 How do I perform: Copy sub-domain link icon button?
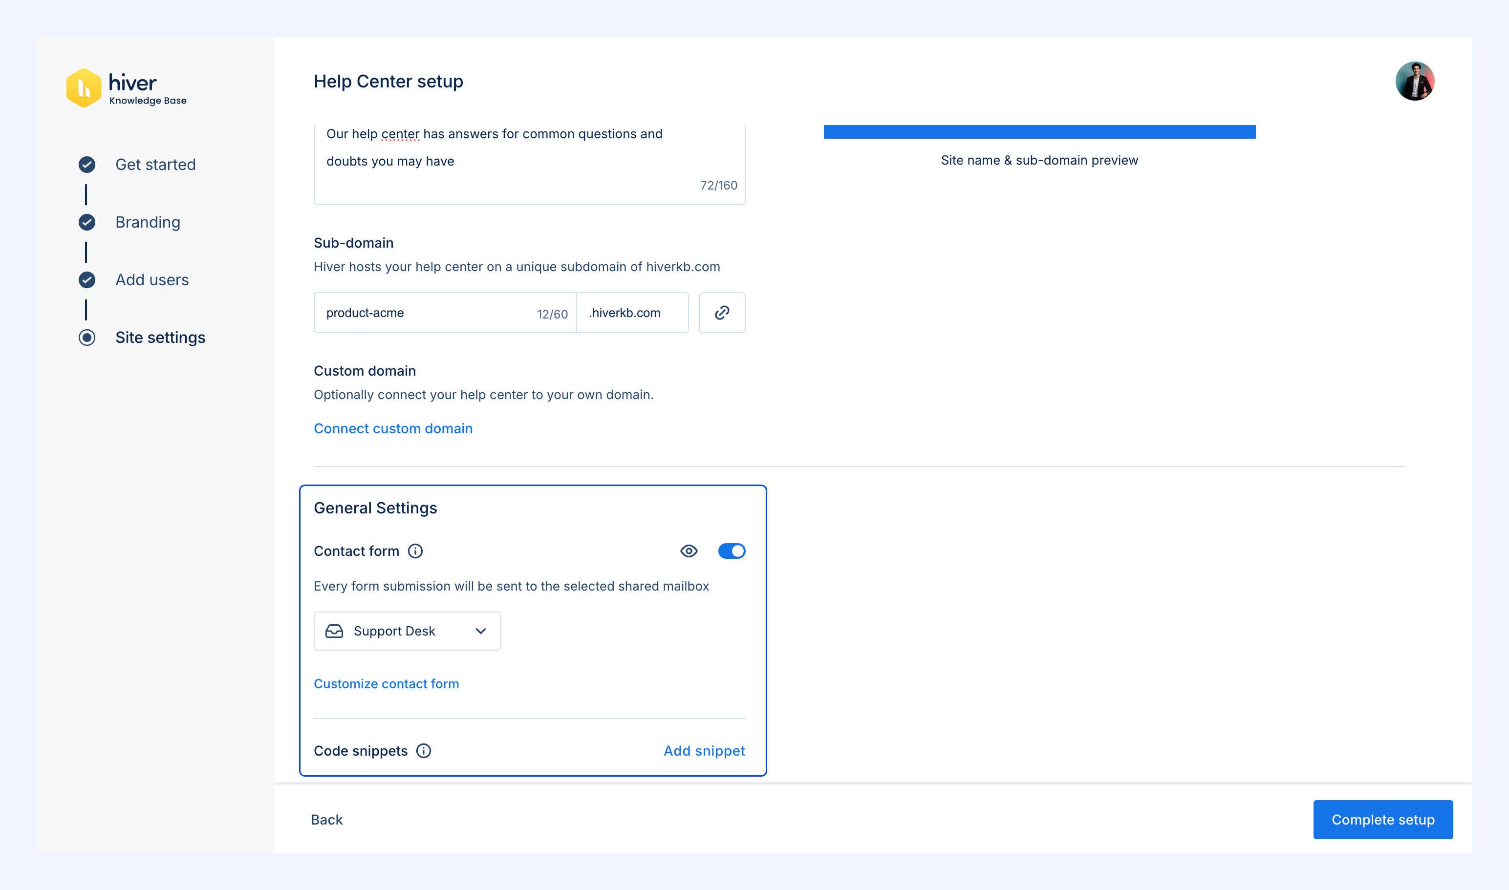(x=722, y=313)
